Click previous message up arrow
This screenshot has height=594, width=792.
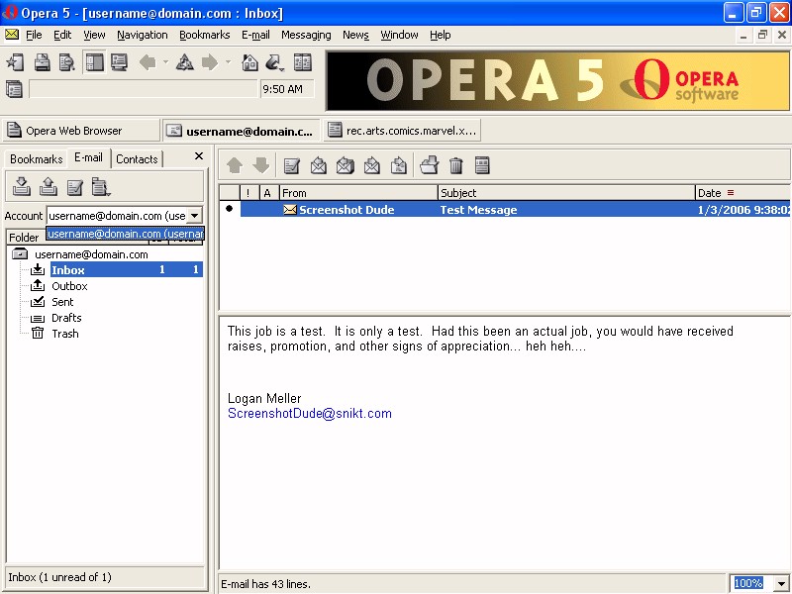point(235,165)
